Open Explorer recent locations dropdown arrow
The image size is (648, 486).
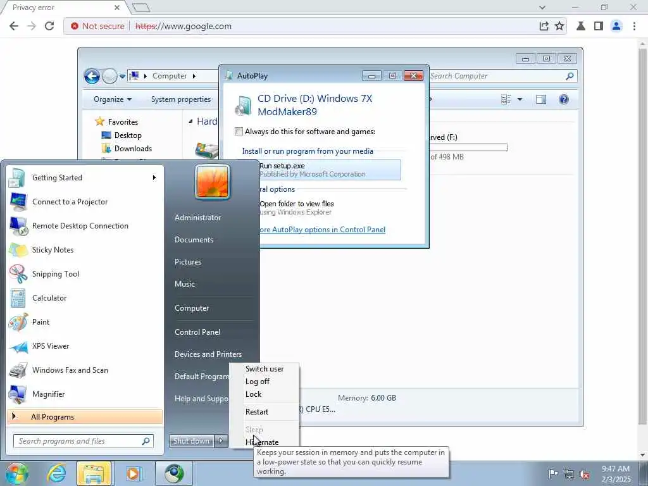(122, 77)
